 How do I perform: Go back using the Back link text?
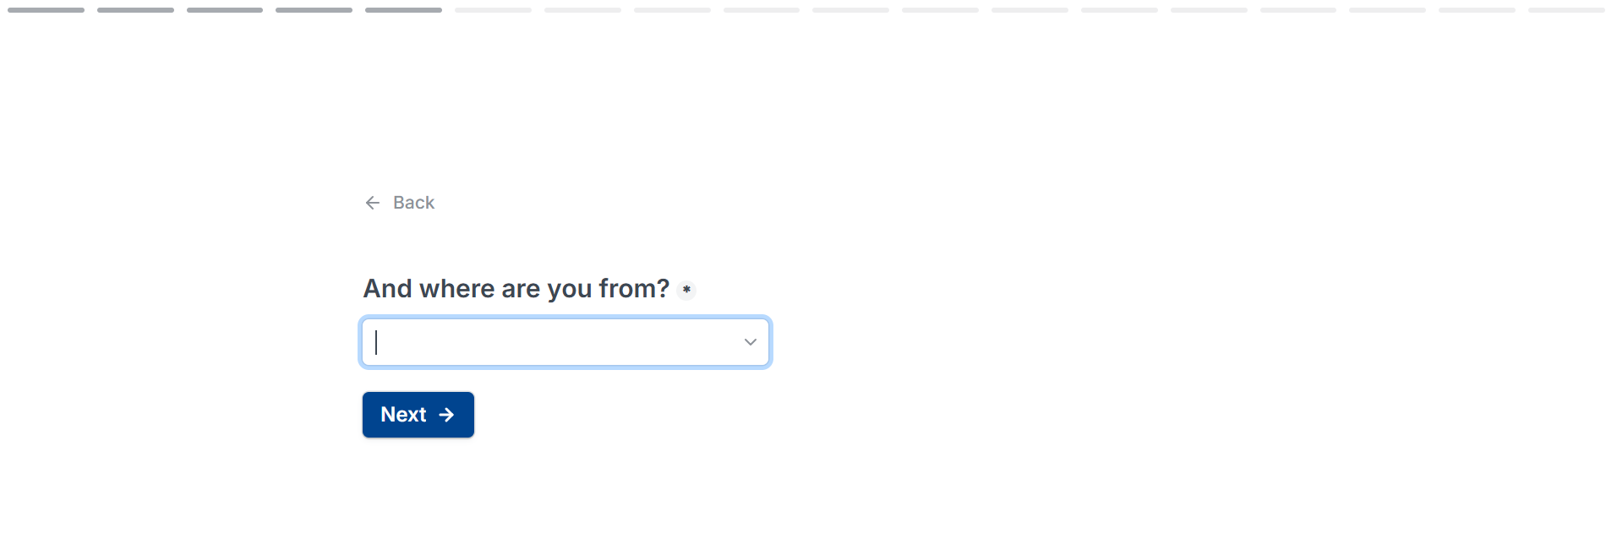(413, 203)
